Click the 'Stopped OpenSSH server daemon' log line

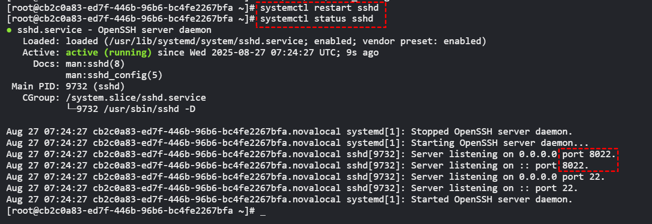click(290, 132)
